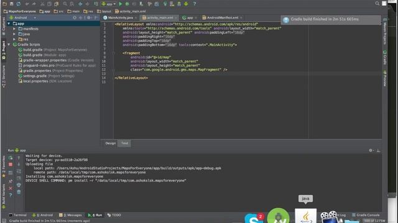Open the Build Variants side panel
The height and width of the screenshot is (223, 398).
click(x=4, y=196)
